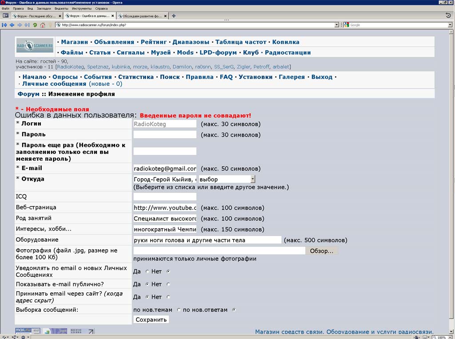Select 'Нет' for email notifications about messages

[168, 271]
